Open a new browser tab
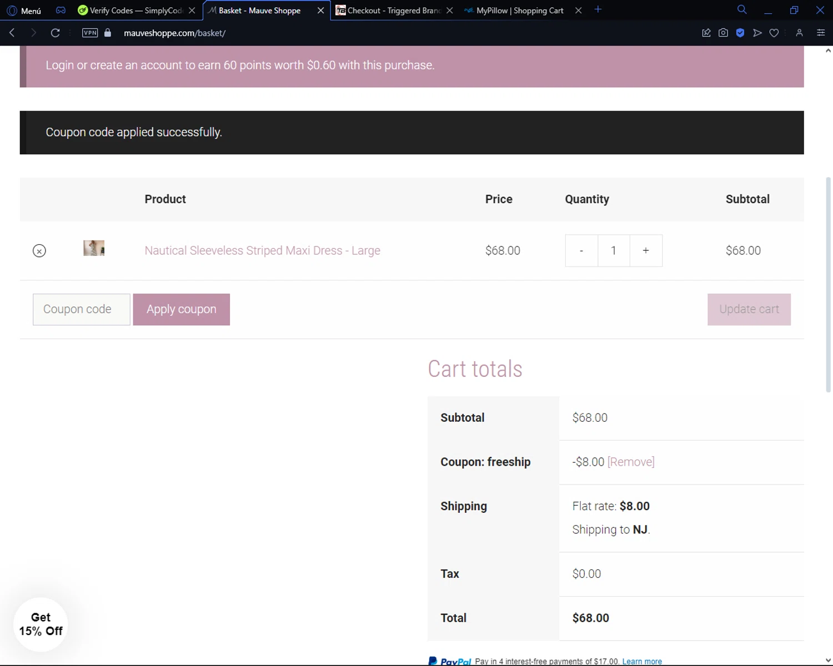Image resolution: width=833 pixels, height=666 pixels. [x=598, y=9]
